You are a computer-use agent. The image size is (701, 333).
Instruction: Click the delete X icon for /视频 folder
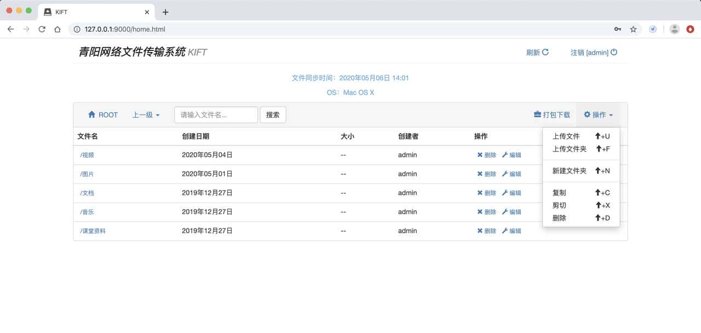[x=481, y=155]
